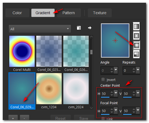
Task: Click the red crosshair center marker
Action: coord(115,40)
